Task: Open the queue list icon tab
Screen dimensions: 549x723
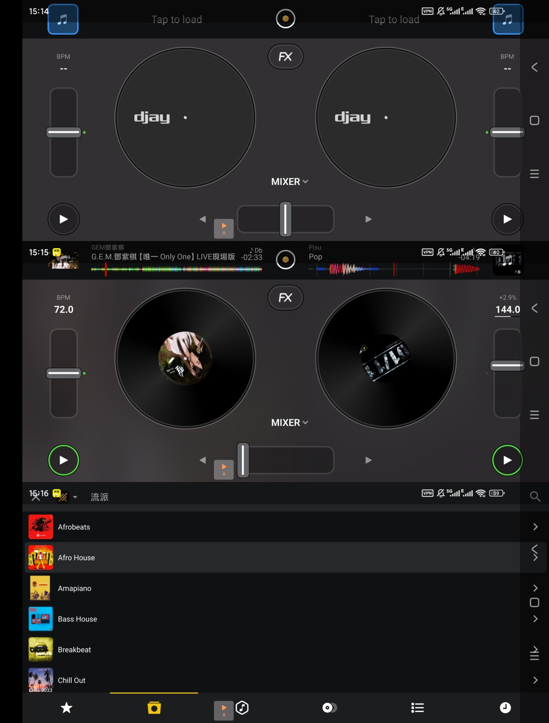Action: coord(417,707)
